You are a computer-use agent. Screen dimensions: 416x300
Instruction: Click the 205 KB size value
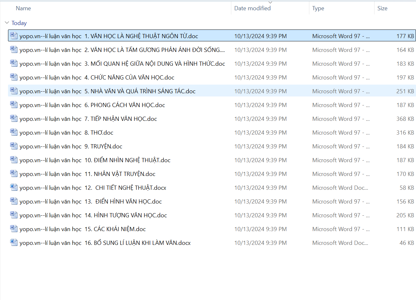(405, 215)
